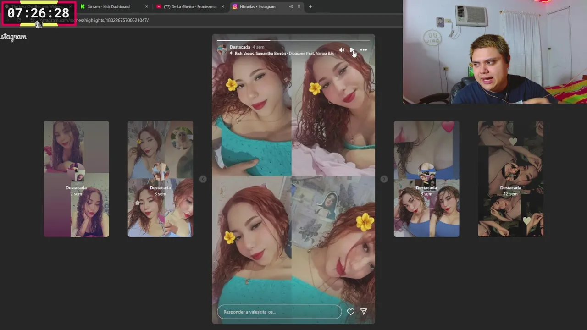This screenshot has width=587, height=330.
Task: Close the 'Stream - Kick Dashboard' tab
Action: (x=147, y=7)
